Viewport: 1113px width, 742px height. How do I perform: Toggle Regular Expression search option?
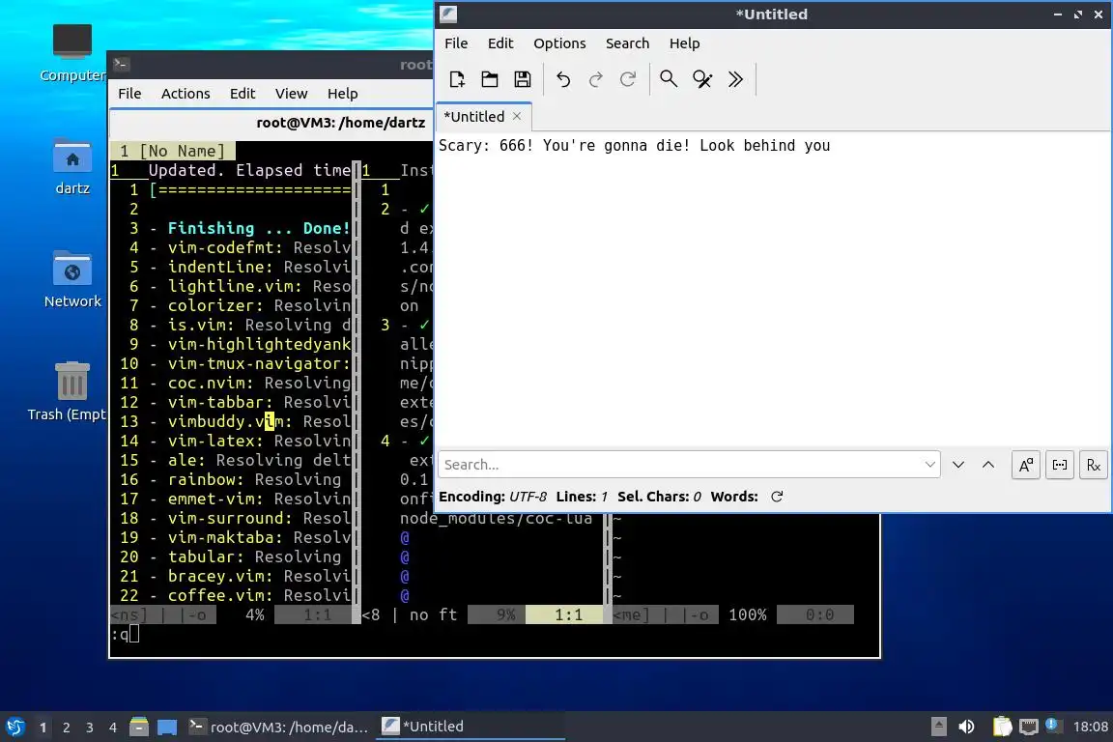(1093, 465)
